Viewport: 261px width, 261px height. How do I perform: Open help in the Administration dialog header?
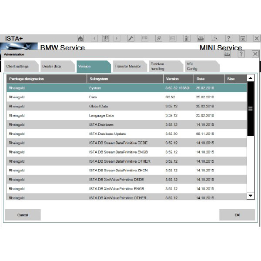pos(241,54)
